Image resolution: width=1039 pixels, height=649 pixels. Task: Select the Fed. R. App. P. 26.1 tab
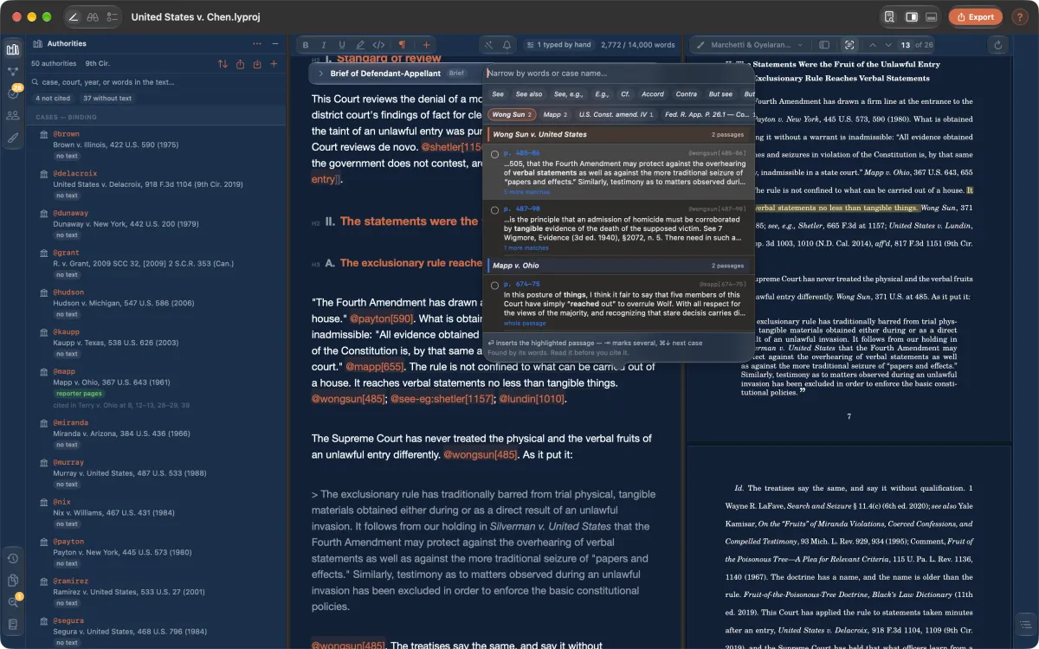707,114
